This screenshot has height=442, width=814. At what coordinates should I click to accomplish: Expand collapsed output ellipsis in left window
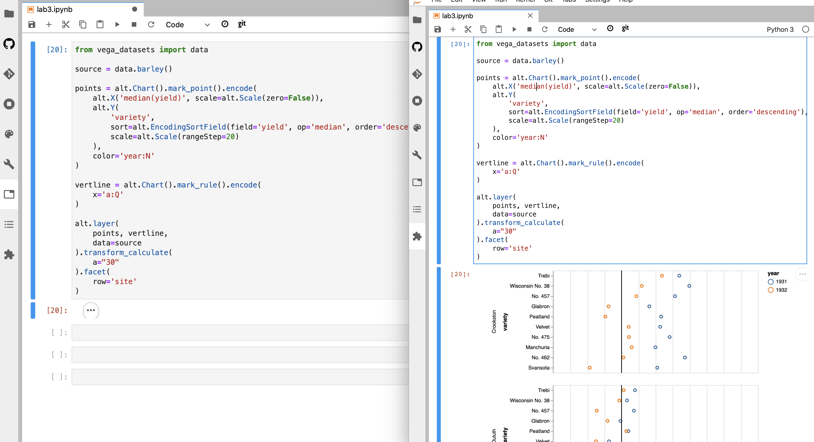pos(91,310)
